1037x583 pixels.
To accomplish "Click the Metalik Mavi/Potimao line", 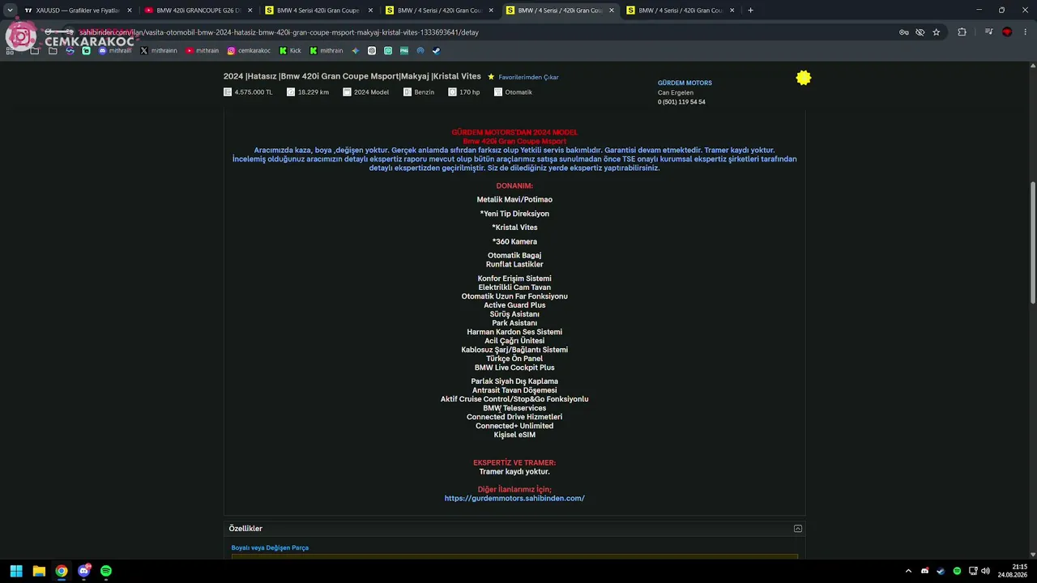I will 514,199.
